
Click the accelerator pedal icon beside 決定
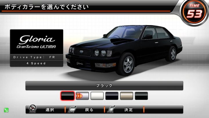point(112,109)
